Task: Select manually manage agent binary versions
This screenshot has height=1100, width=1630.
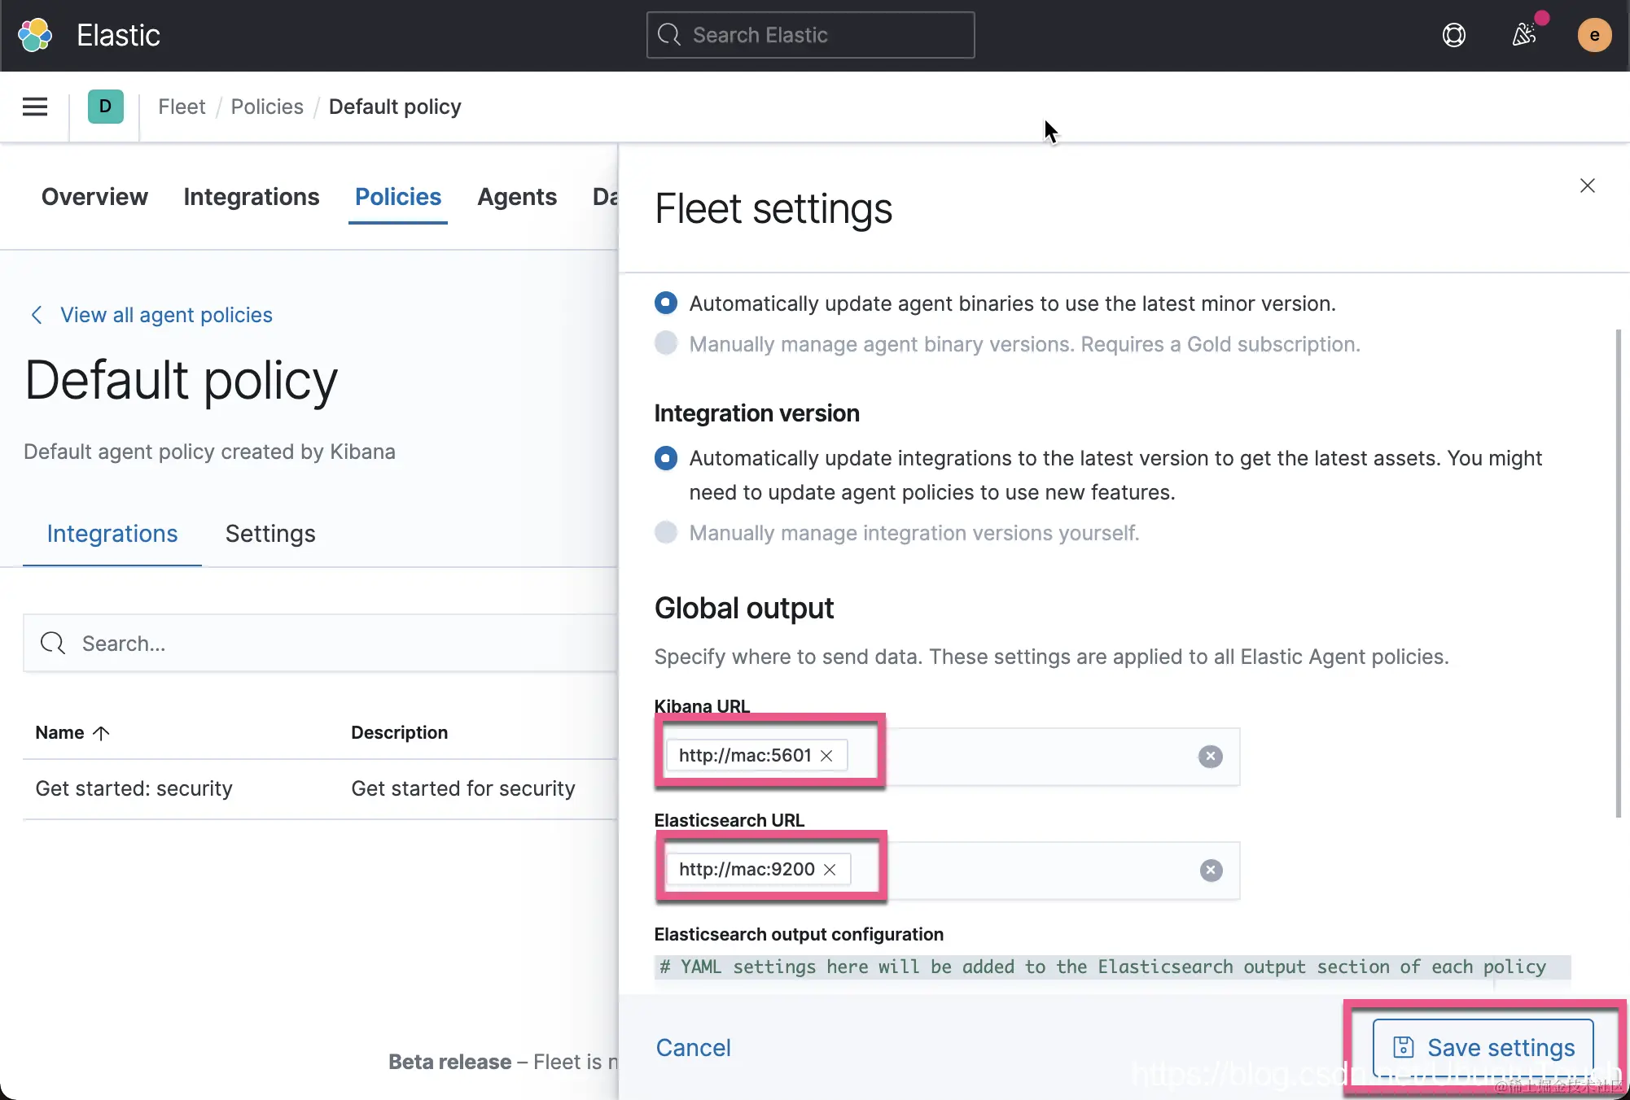Action: click(666, 343)
